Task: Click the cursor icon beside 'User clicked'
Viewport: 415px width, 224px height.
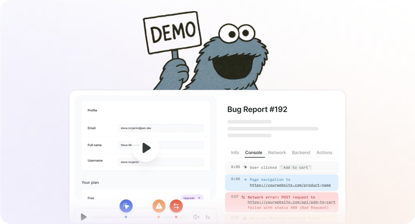Action: pyautogui.click(x=245, y=167)
